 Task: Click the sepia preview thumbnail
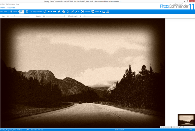tap(186, 120)
